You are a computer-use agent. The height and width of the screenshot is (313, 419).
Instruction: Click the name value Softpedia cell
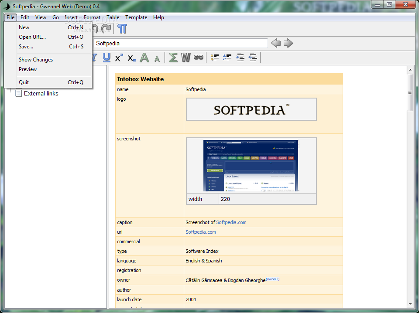coord(263,89)
